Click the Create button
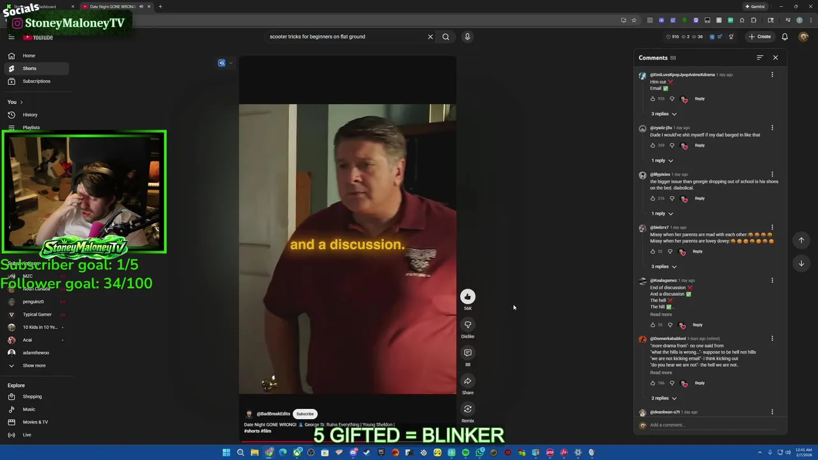This screenshot has height=460, width=818. click(760, 36)
